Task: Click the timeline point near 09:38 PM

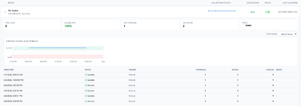Action: 45,48
